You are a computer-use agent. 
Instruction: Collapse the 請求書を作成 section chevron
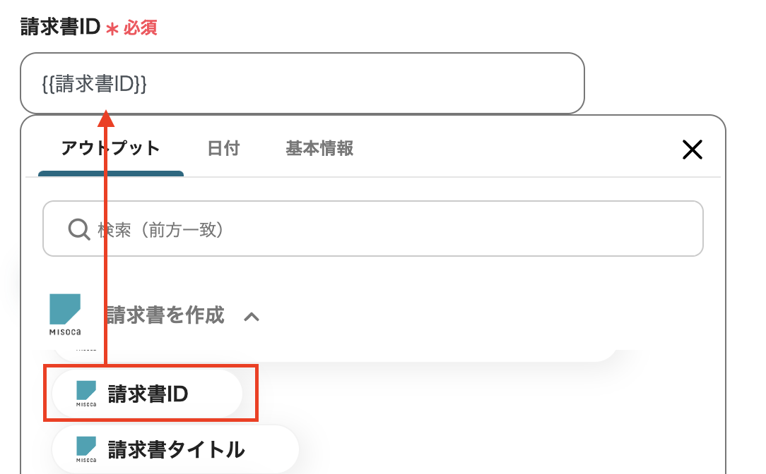251,317
